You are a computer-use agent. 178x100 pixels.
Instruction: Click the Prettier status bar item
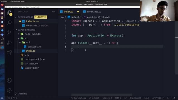point(158,98)
